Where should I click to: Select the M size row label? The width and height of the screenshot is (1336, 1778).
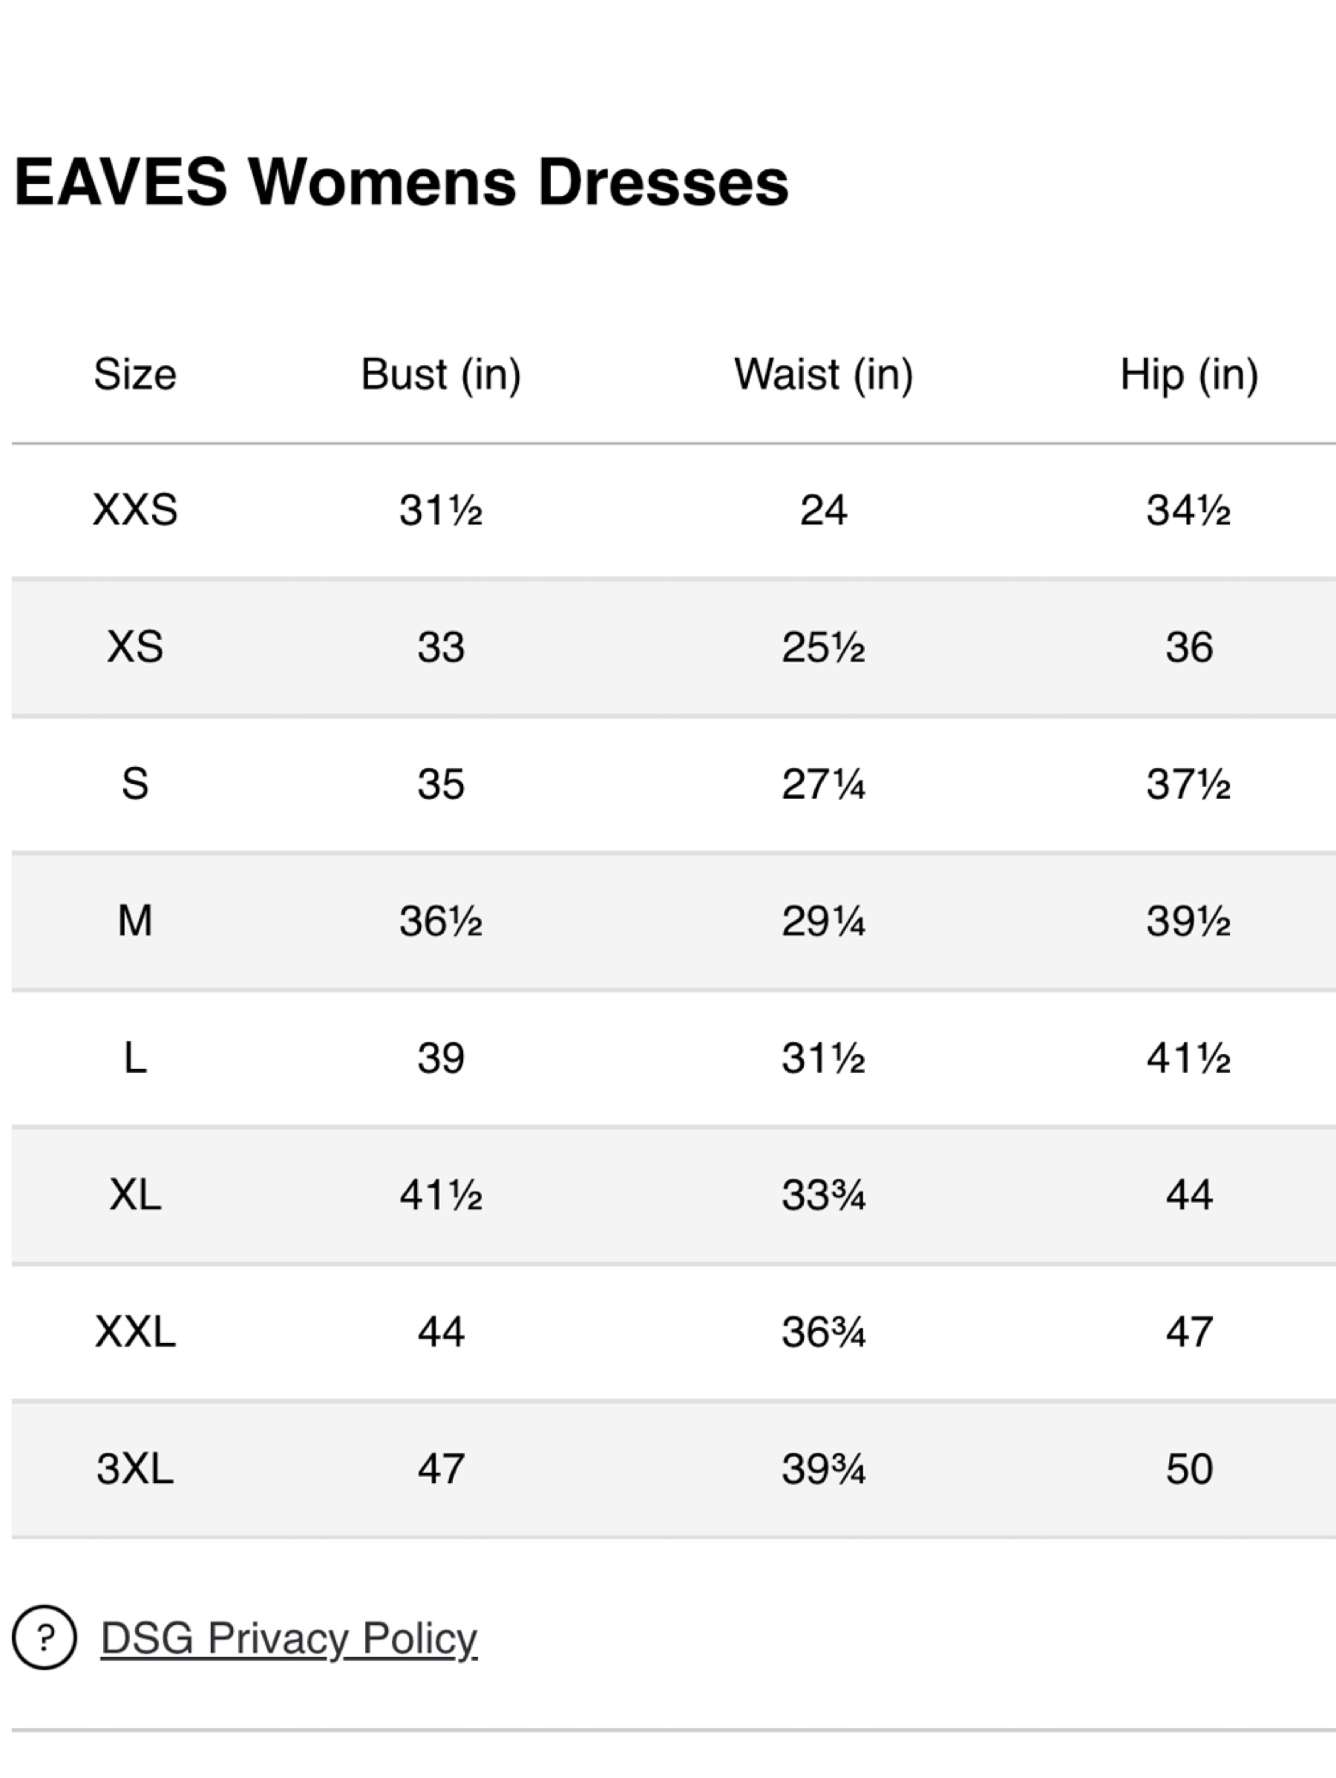[x=135, y=921]
